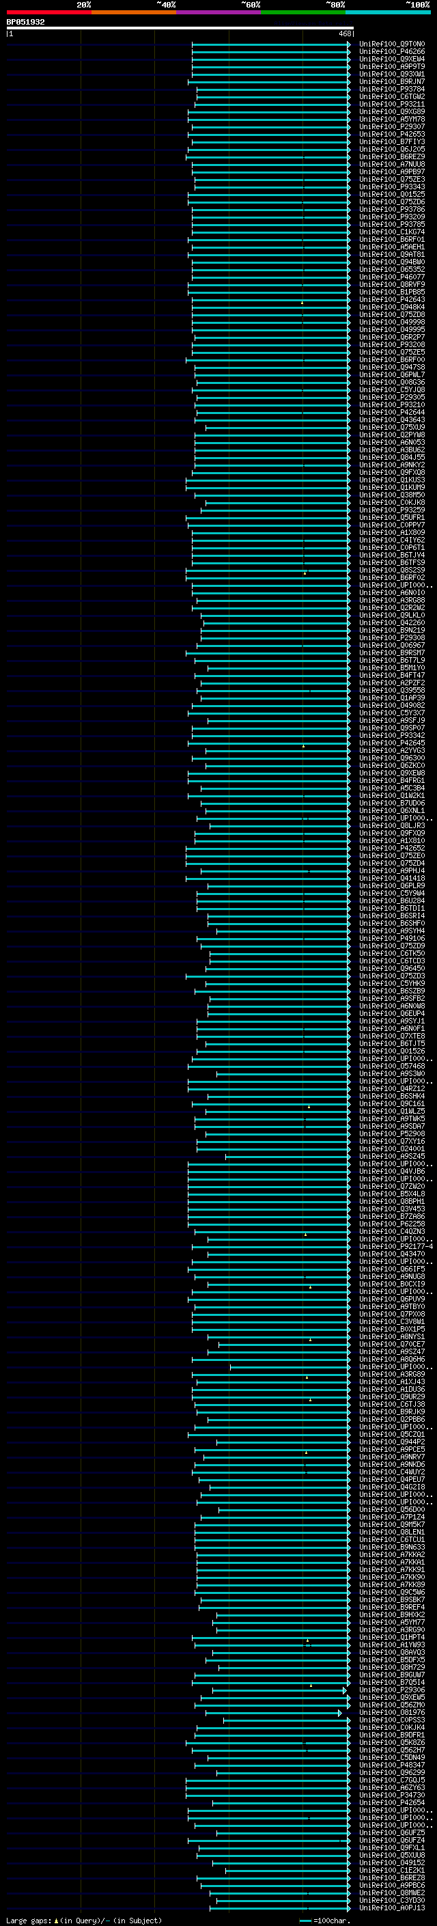Click the UniRef100_C0PSS3 label

pos(391,1720)
